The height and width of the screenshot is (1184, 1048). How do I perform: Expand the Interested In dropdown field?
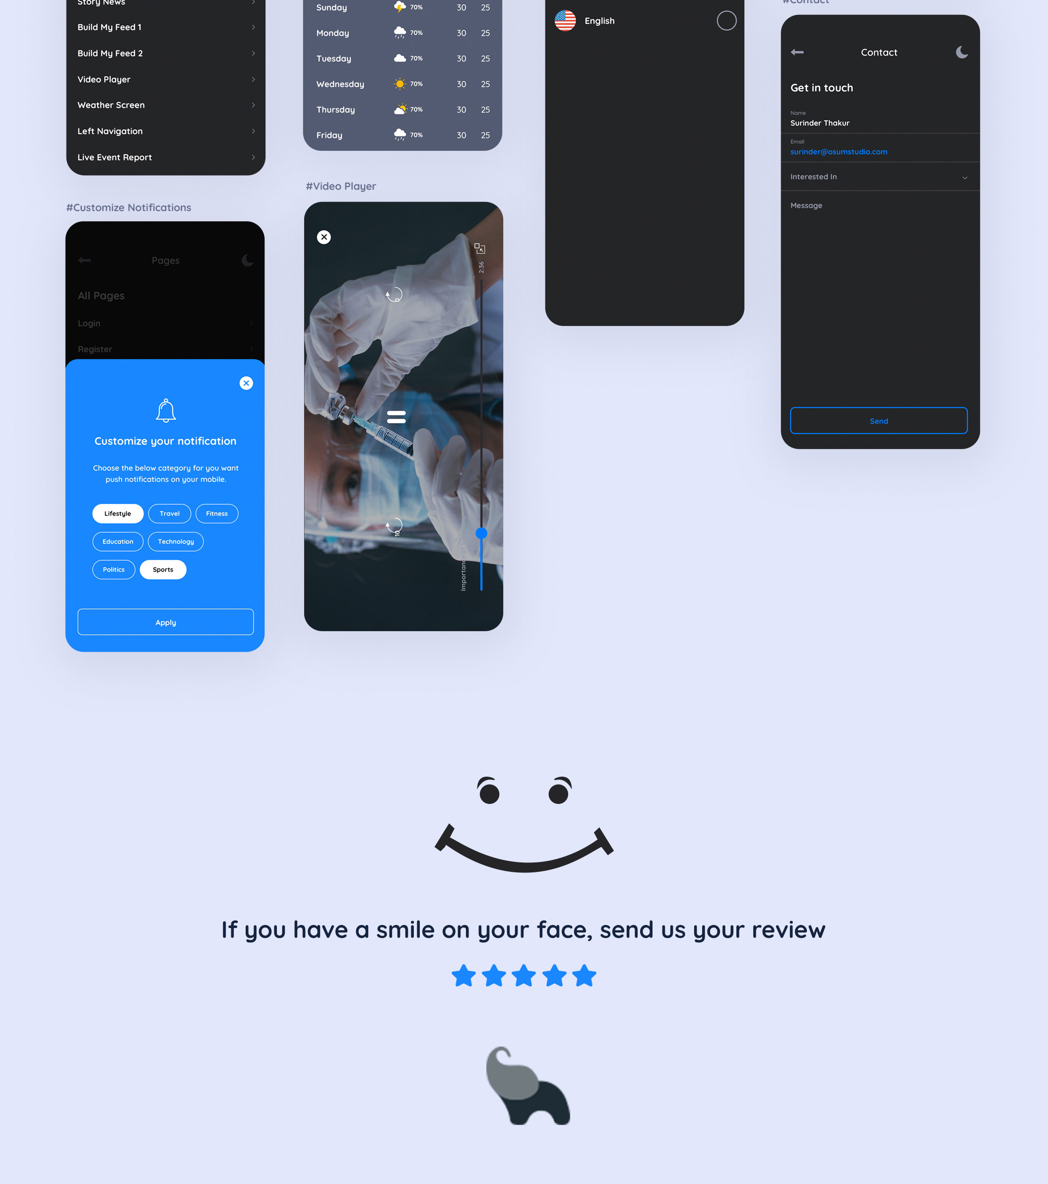pos(878,176)
